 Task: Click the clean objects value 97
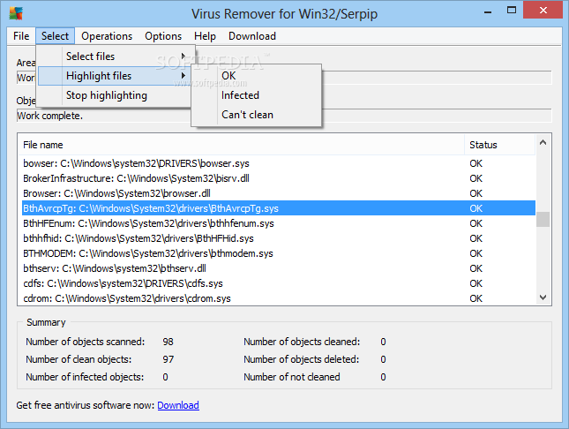click(x=168, y=359)
